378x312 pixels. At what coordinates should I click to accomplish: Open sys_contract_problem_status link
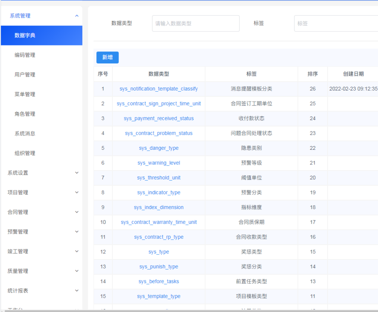coord(159,133)
